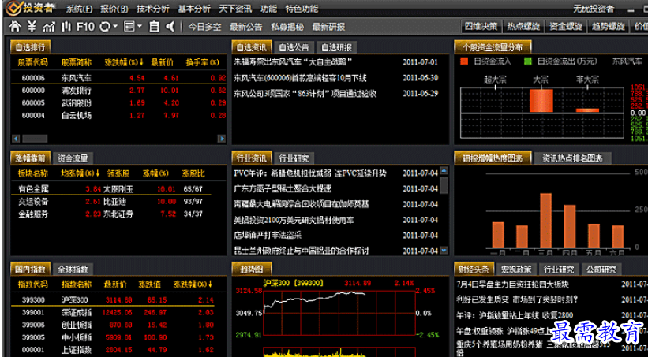Select the 东风汽车 600006 row
Screen dimensions: 648x357
point(118,77)
